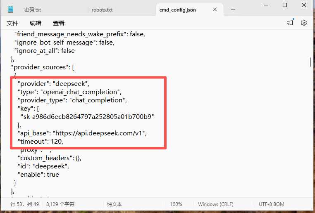Switch to the robots.txt tab
Image resolution: width=315 pixels, height=213 pixels.
click(102, 10)
